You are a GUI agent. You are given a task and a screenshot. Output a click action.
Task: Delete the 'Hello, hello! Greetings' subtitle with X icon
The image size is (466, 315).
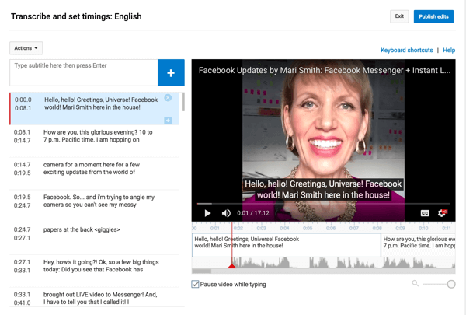tap(168, 98)
